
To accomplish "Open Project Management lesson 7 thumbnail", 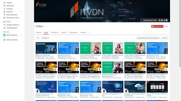I will [x=157, y=48].
